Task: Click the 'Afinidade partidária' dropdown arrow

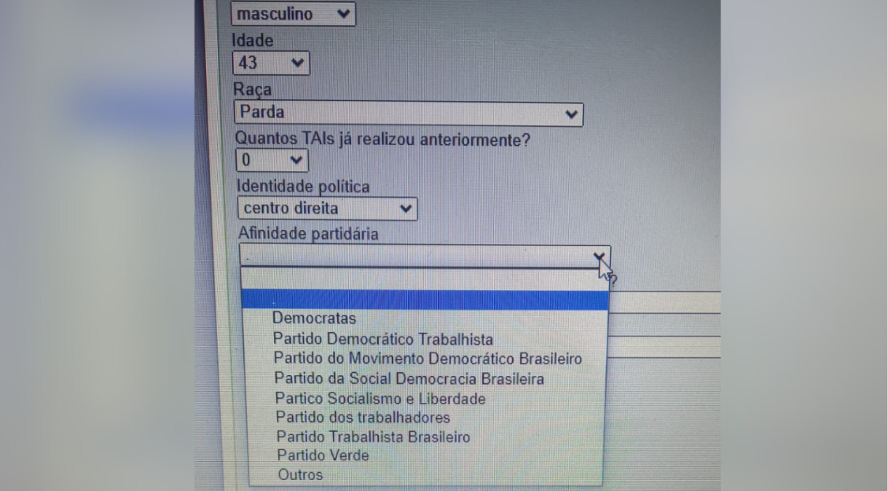Action: pyautogui.click(x=599, y=256)
